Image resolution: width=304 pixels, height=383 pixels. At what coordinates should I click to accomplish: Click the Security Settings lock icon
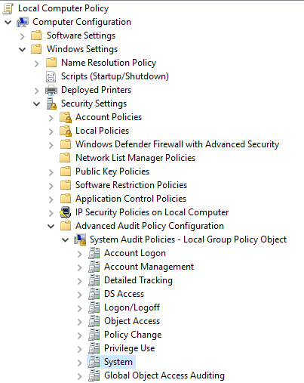click(x=51, y=103)
